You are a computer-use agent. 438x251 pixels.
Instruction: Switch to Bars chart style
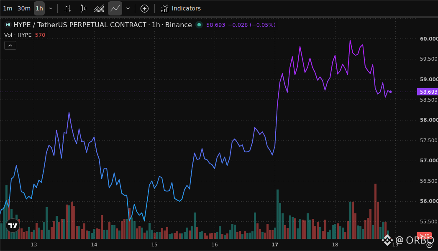[x=68, y=8]
